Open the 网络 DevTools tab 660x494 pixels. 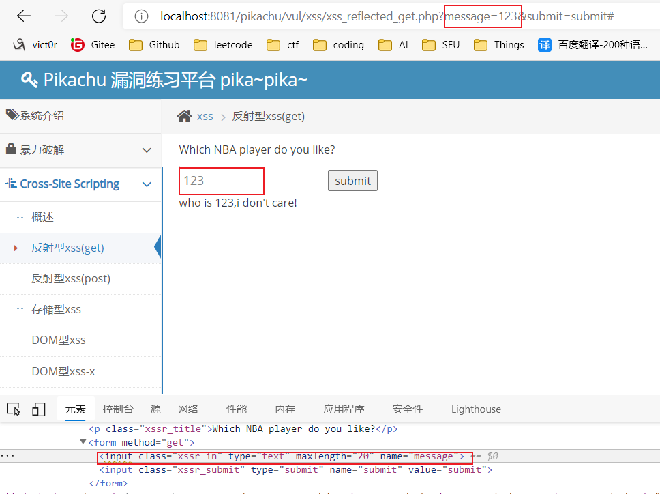tap(188, 409)
